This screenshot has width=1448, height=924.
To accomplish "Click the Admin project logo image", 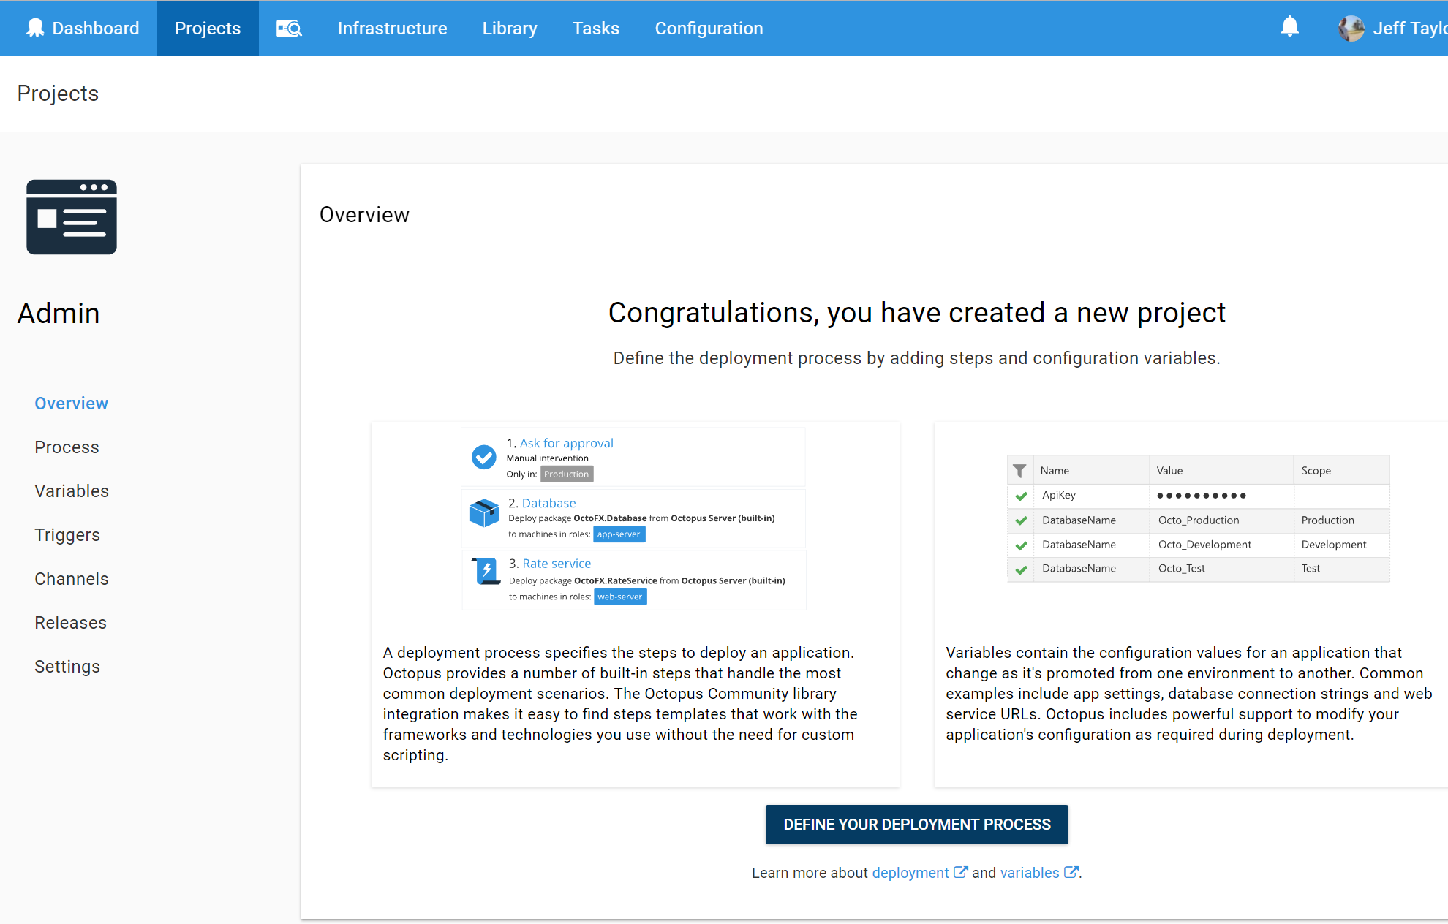I will point(72,217).
